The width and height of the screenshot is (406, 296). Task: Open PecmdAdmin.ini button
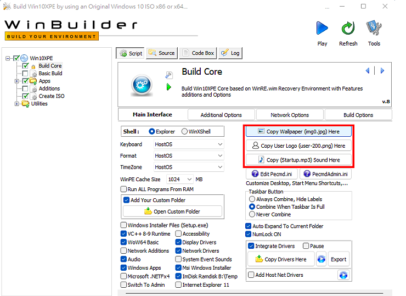(x=325, y=174)
